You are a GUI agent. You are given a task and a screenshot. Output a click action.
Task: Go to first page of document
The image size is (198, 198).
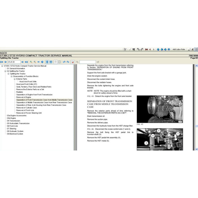2,62
